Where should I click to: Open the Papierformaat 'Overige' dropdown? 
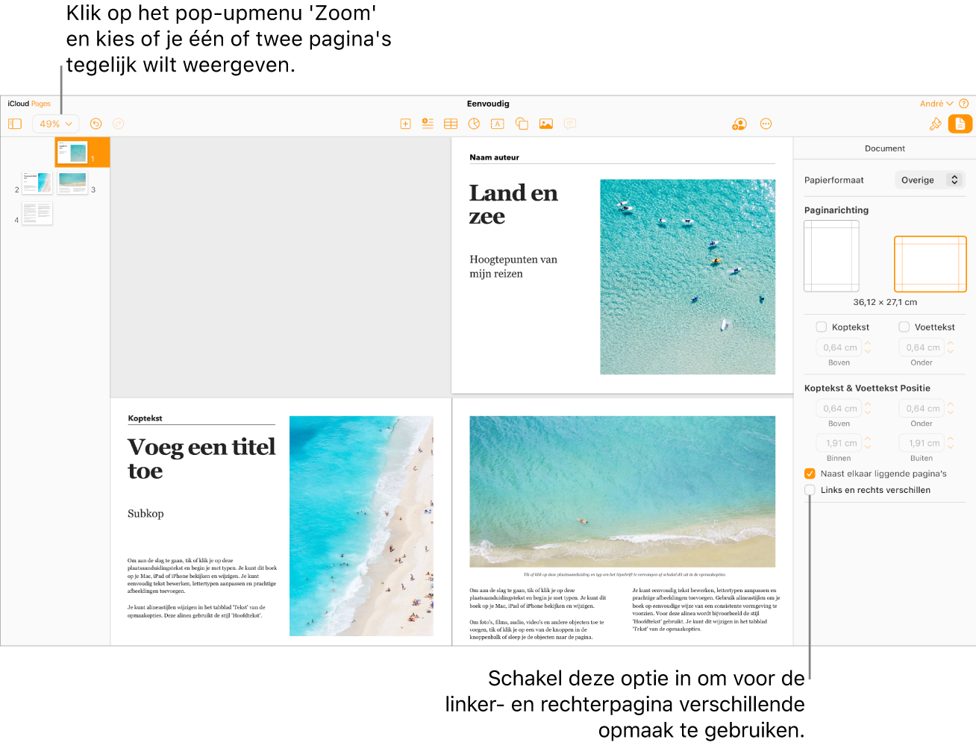[930, 180]
